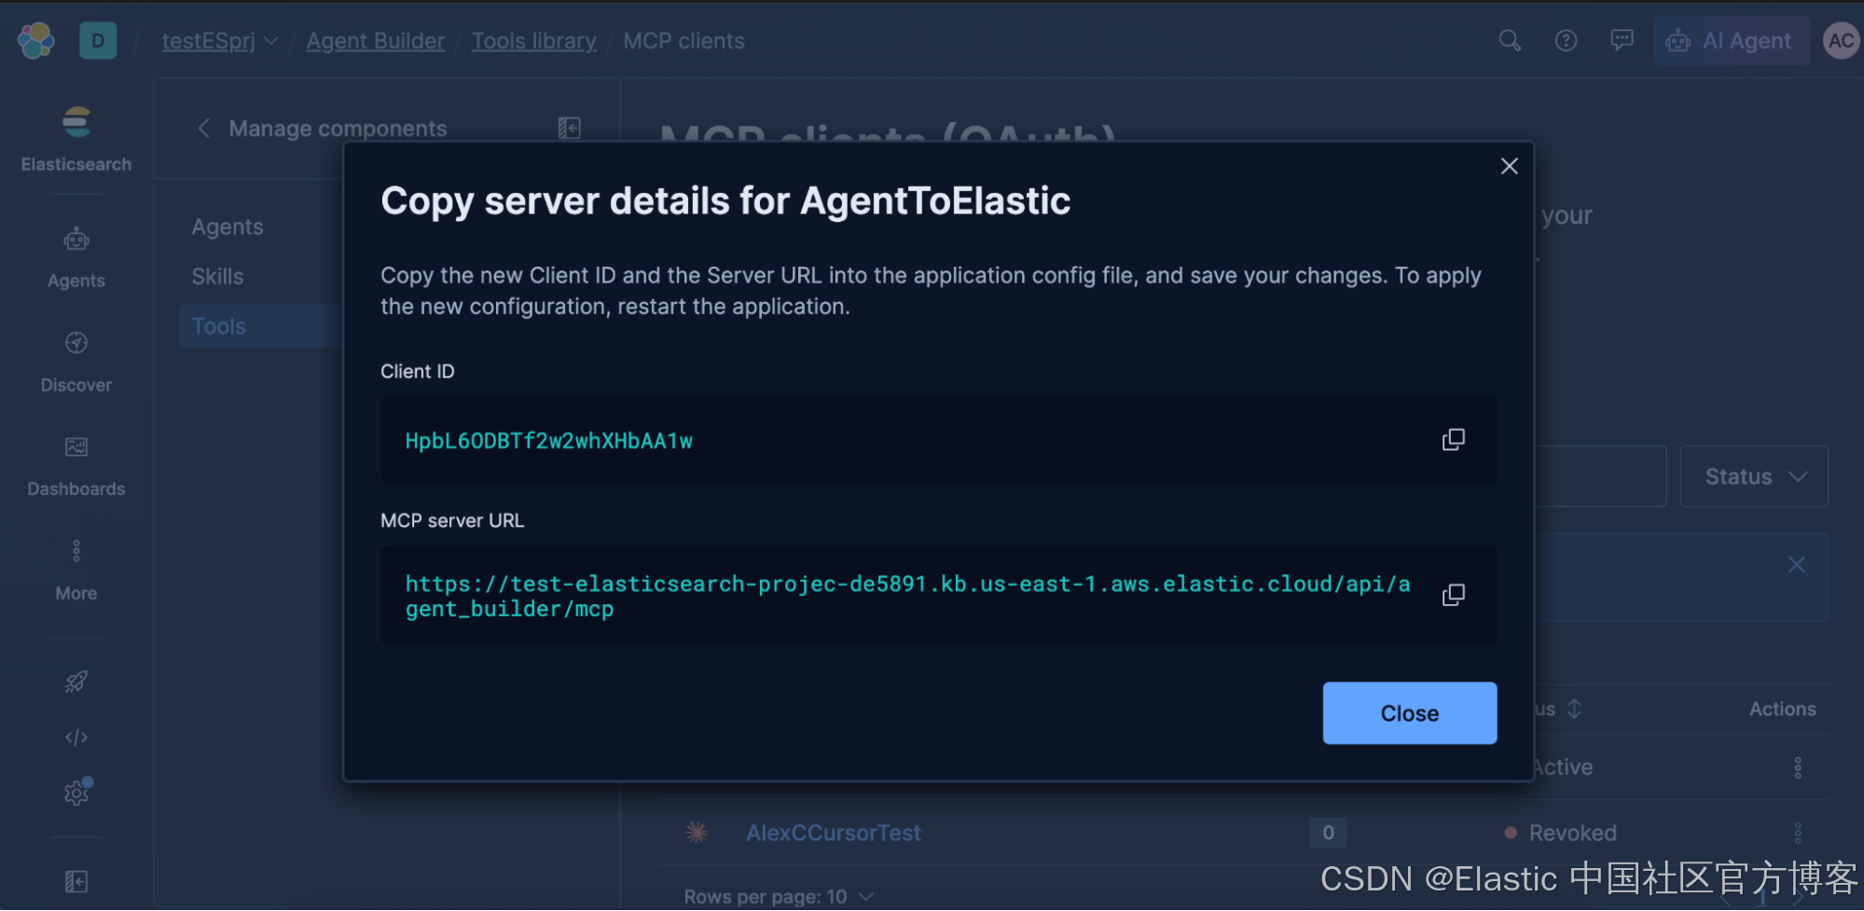Screen dimensions: 1864x911
Task: Go to Agent Builder breadcrumb
Action: pyautogui.click(x=375, y=41)
